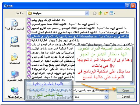Click the help question mark button
Viewport: 140px width, 105px height.
127,6
